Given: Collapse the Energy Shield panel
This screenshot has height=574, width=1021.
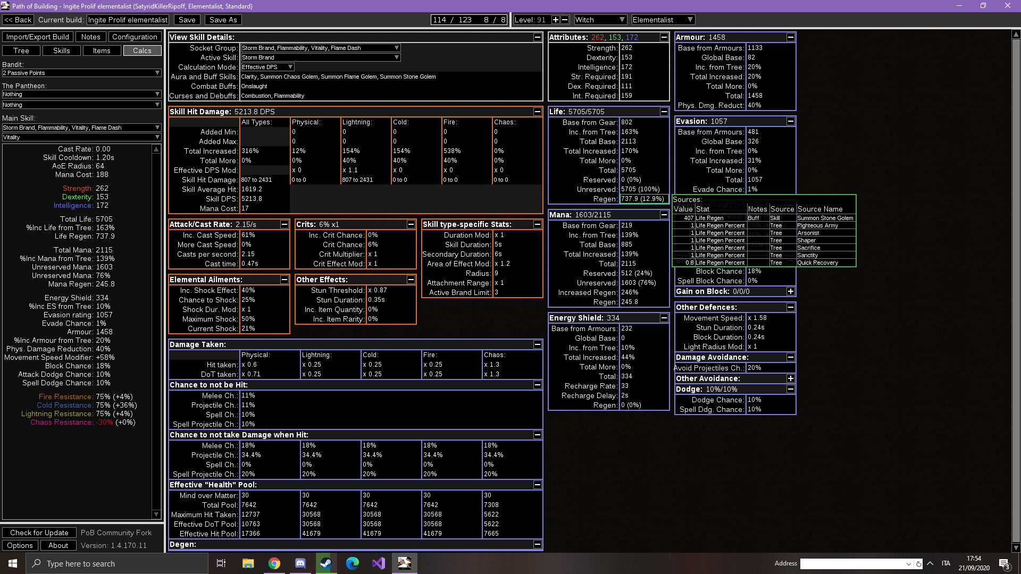Looking at the screenshot, I should coord(664,318).
